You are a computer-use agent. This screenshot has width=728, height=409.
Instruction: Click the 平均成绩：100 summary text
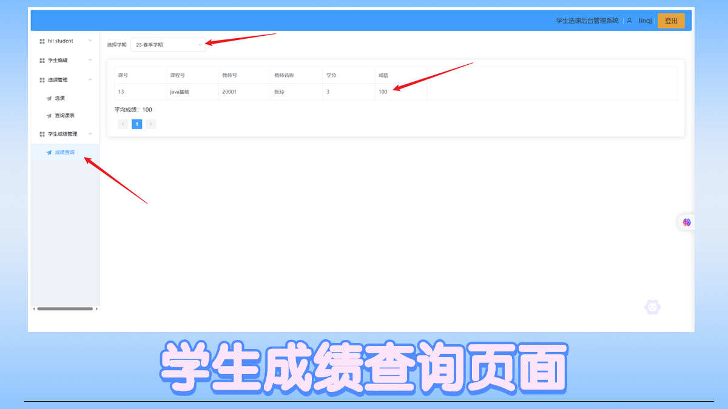[133, 110]
